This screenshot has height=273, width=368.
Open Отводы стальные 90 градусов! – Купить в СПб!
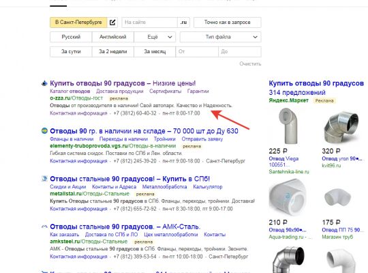(129, 179)
